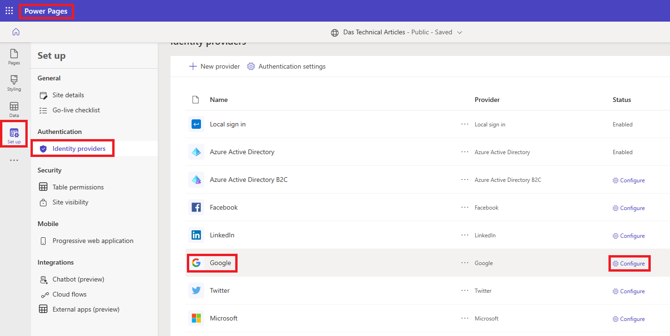The height and width of the screenshot is (336, 670).
Task: Open more options for Local sign in
Action: pyautogui.click(x=465, y=125)
